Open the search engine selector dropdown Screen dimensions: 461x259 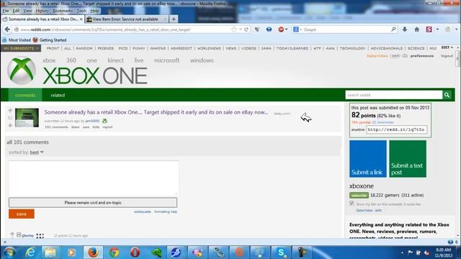tap(297, 29)
